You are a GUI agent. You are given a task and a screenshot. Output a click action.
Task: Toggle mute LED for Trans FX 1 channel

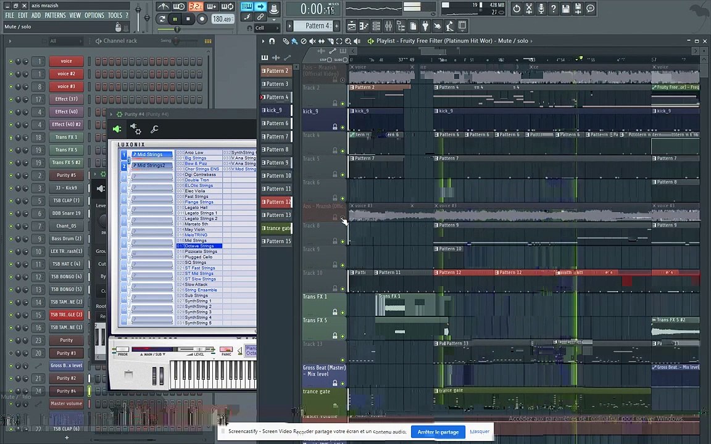[x=10, y=138]
